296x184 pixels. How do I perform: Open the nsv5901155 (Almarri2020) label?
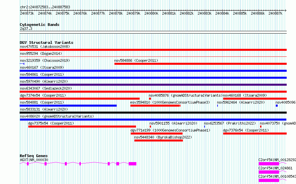tap(173, 123)
